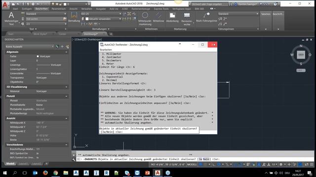316x177 pixels.
Task: Select the Mittelpunktmarkierung tool
Action: coord(145,19)
